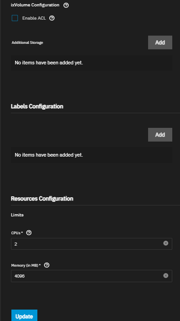Image resolution: width=180 pixels, height=321 pixels.
Task: Open help tooltip for ixVolume Configuration
Action: coord(66,5)
